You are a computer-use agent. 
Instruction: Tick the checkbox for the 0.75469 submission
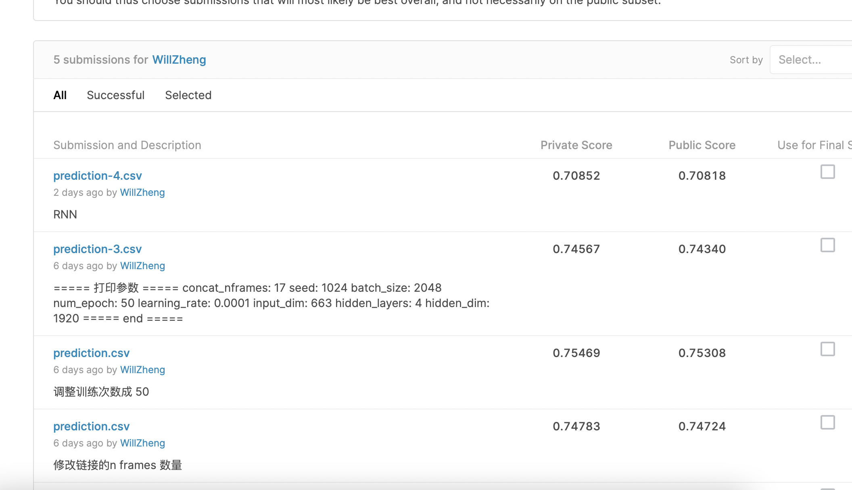[827, 349]
